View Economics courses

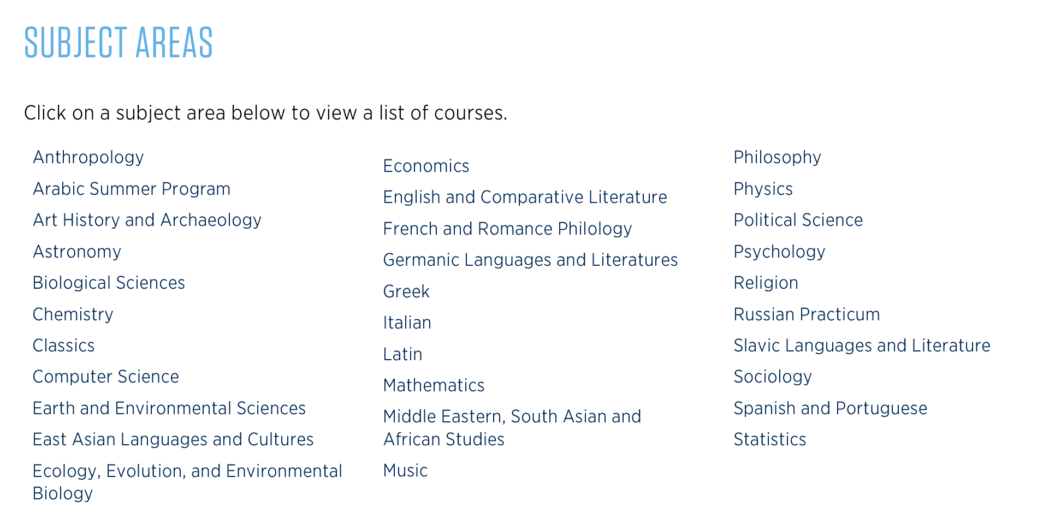426,166
